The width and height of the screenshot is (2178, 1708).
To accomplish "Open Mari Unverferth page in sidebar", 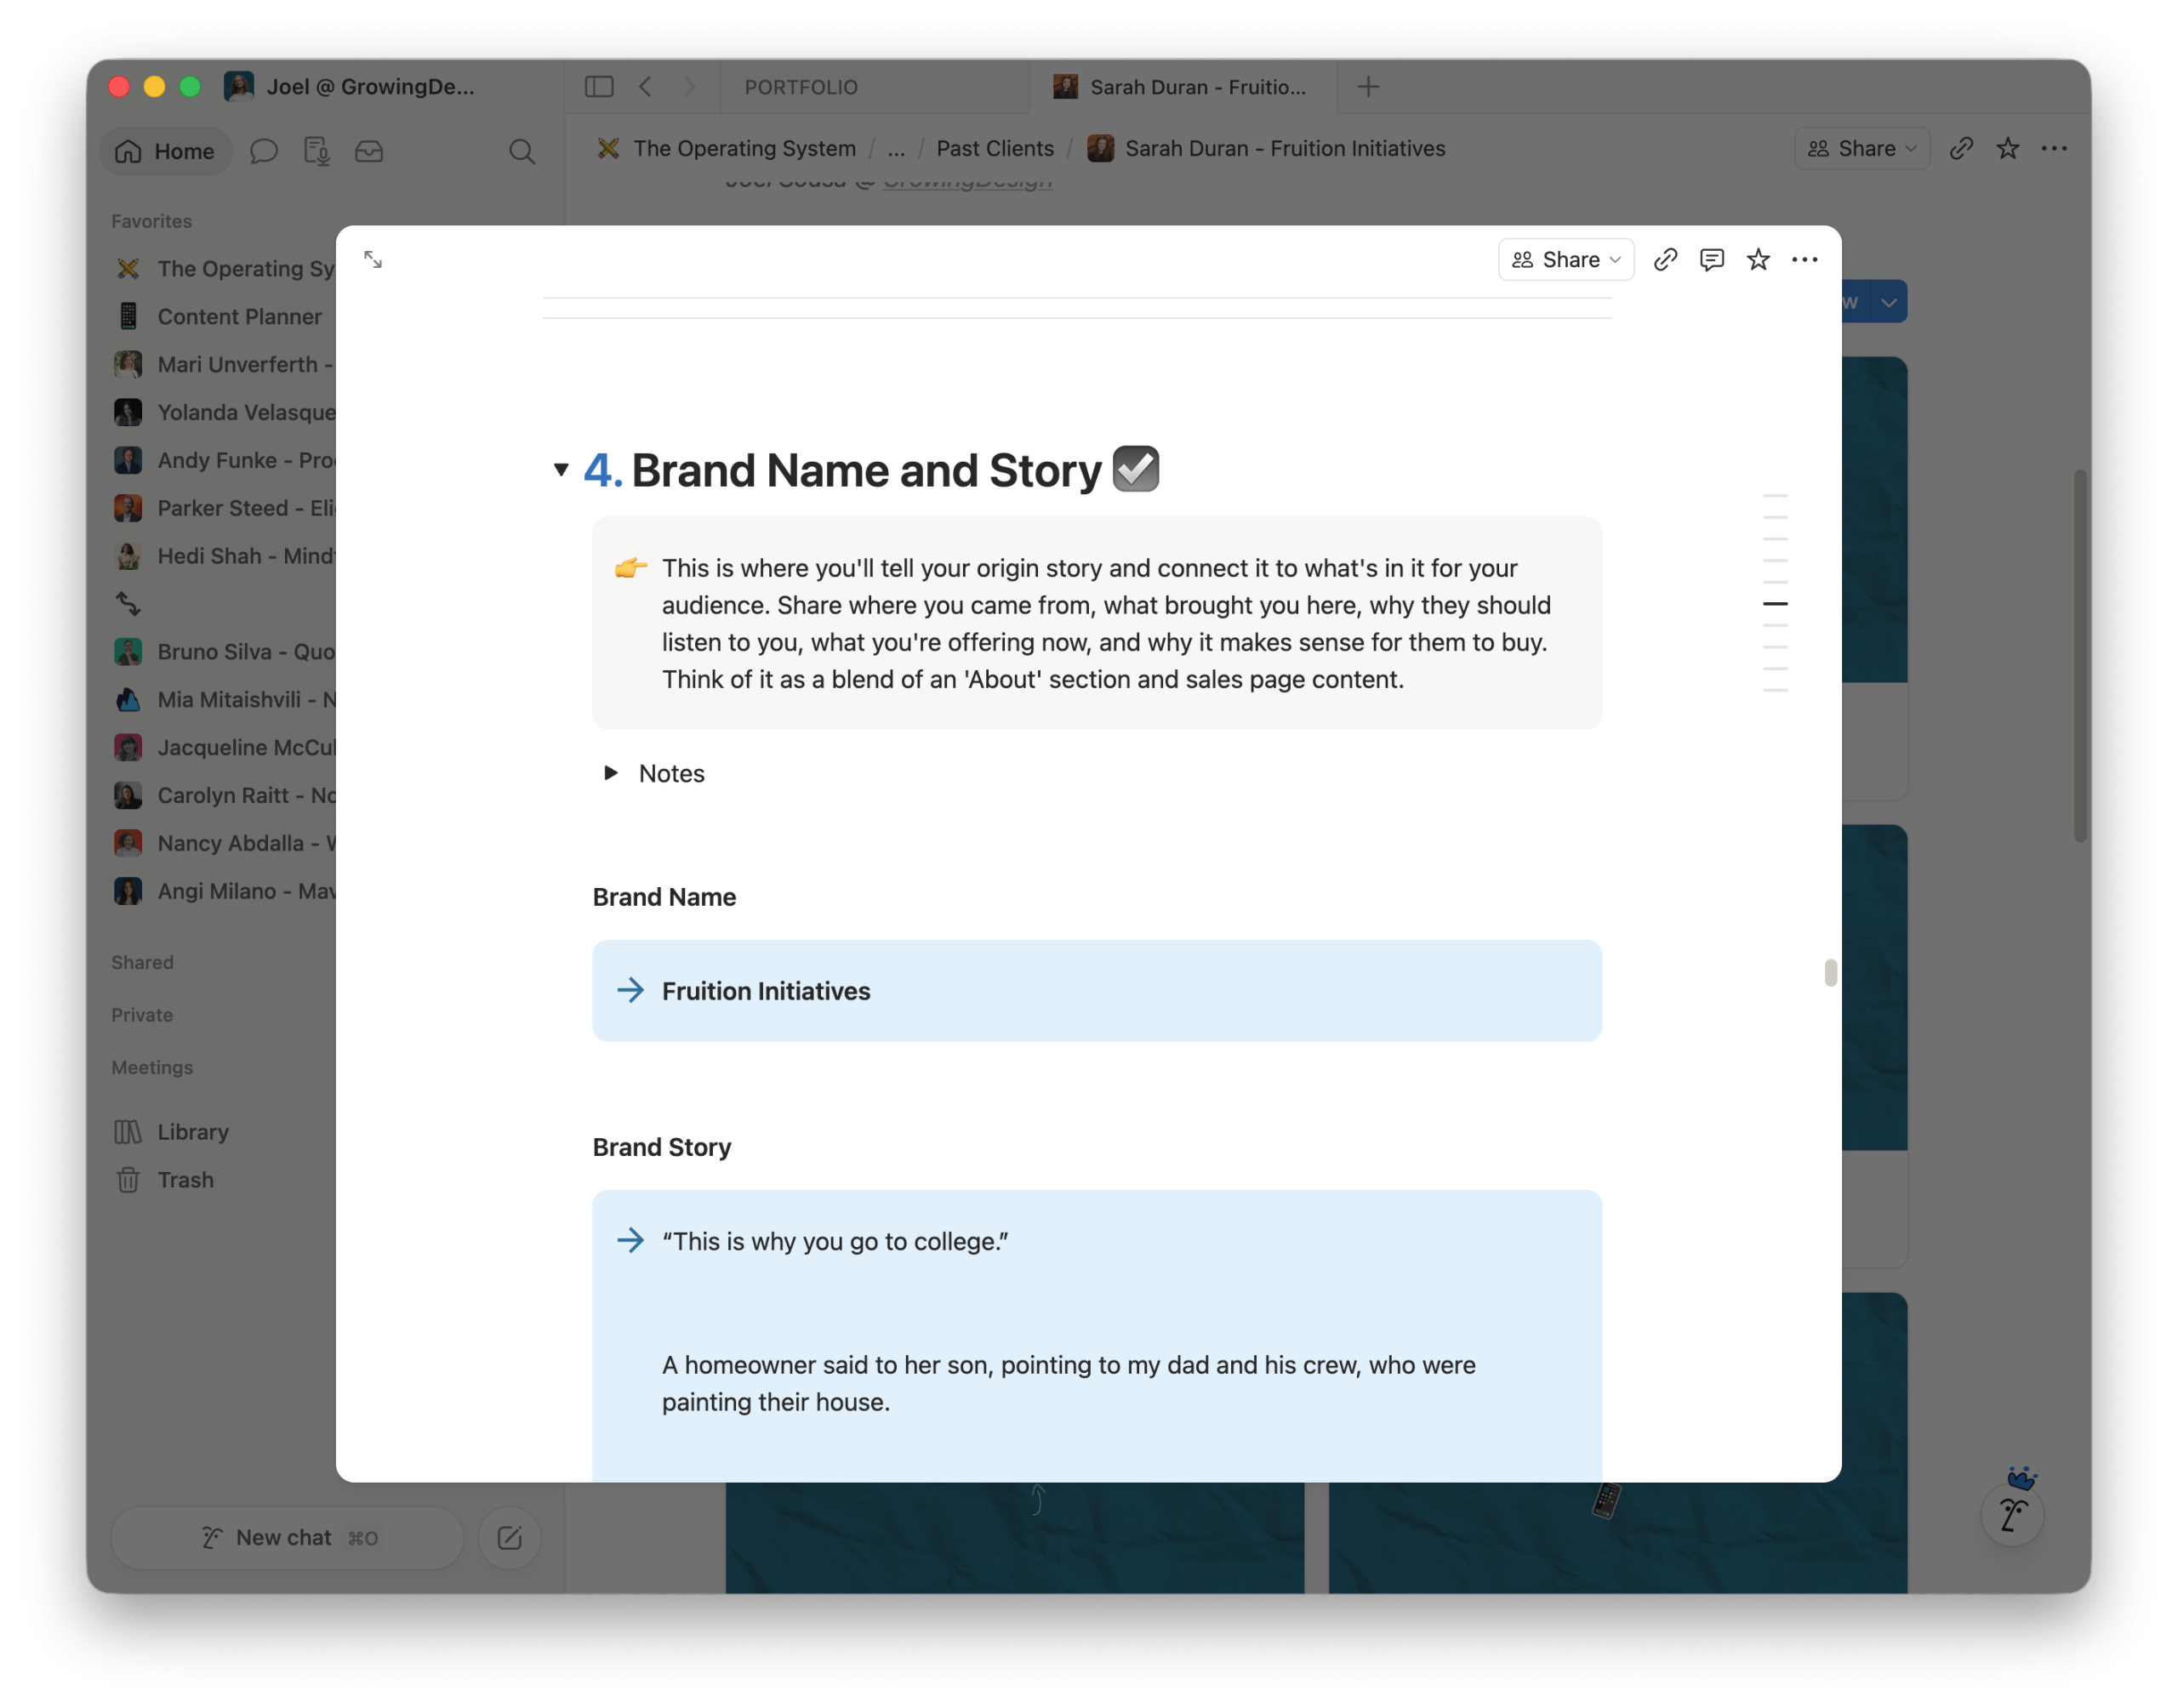I will pos(223,365).
